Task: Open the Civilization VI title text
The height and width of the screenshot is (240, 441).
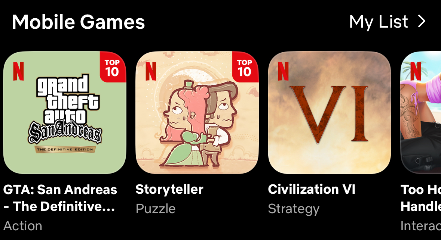Action: pyautogui.click(x=312, y=189)
